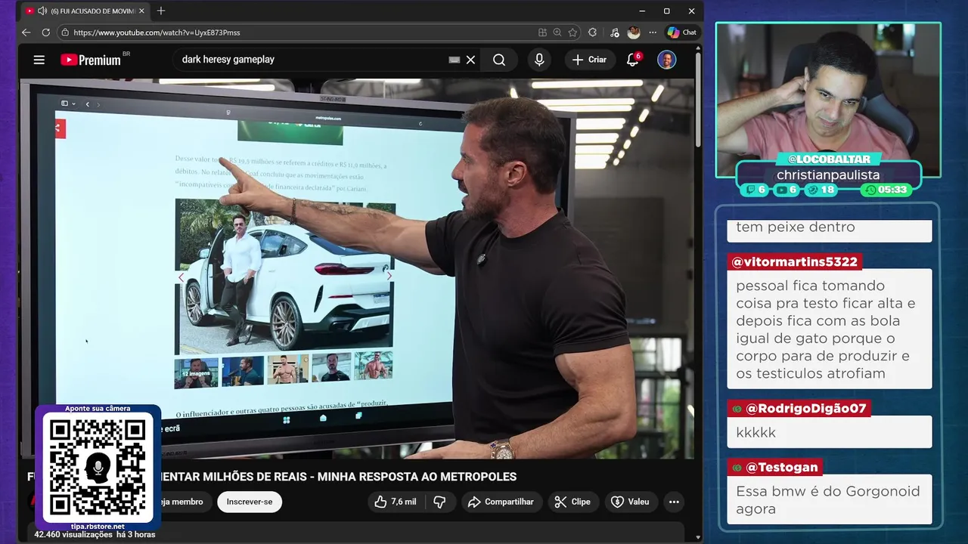Open the on-screen keyboard in search box

coord(454,60)
